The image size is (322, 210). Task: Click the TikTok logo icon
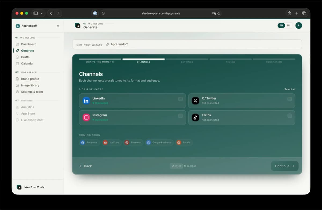tap(195, 117)
